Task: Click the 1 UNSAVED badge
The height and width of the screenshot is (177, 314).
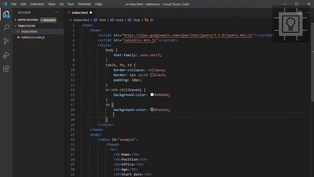Action: 48,20
